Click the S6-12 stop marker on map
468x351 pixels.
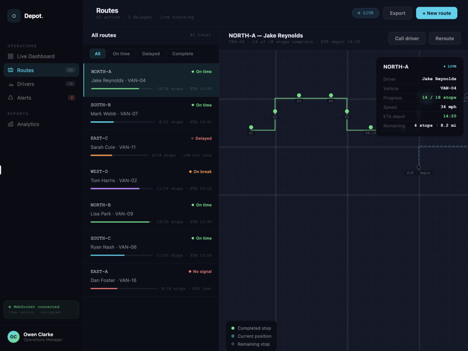(x=371, y=127)
